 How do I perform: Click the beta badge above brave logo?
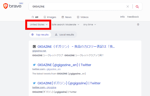(21, 3)
